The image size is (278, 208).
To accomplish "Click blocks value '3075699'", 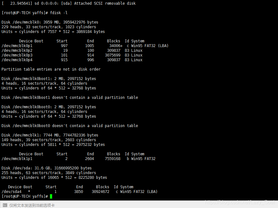I will click(112, 55).
